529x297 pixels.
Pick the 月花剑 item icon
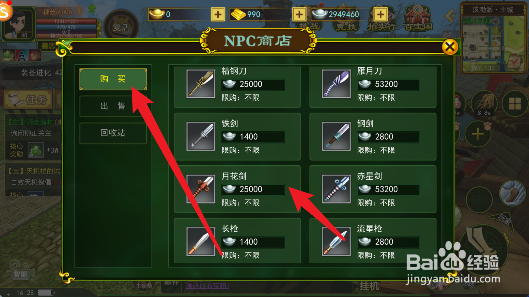tap(201, 189)
